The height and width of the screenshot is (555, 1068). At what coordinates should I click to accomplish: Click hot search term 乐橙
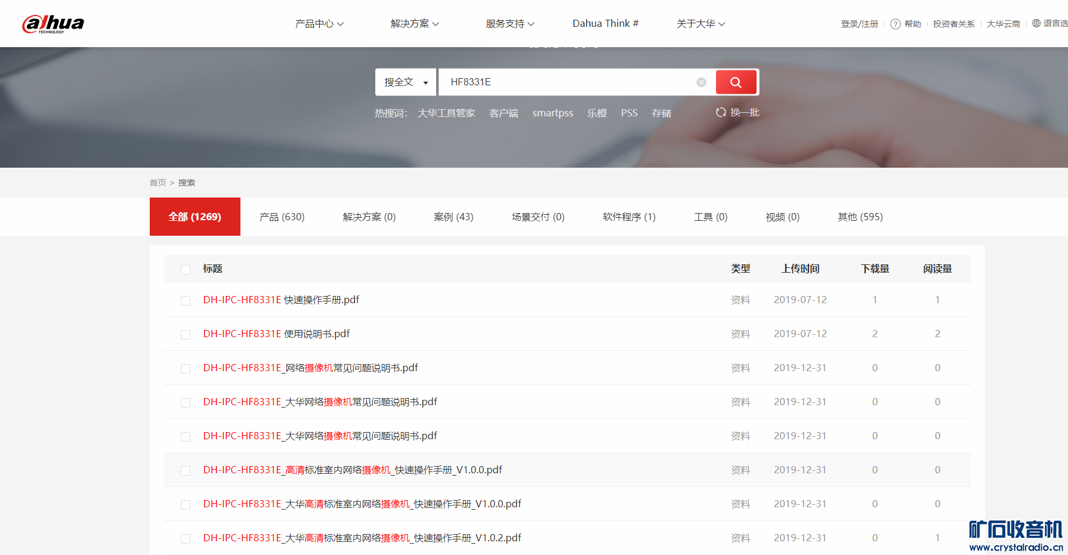tap(597, 113)
